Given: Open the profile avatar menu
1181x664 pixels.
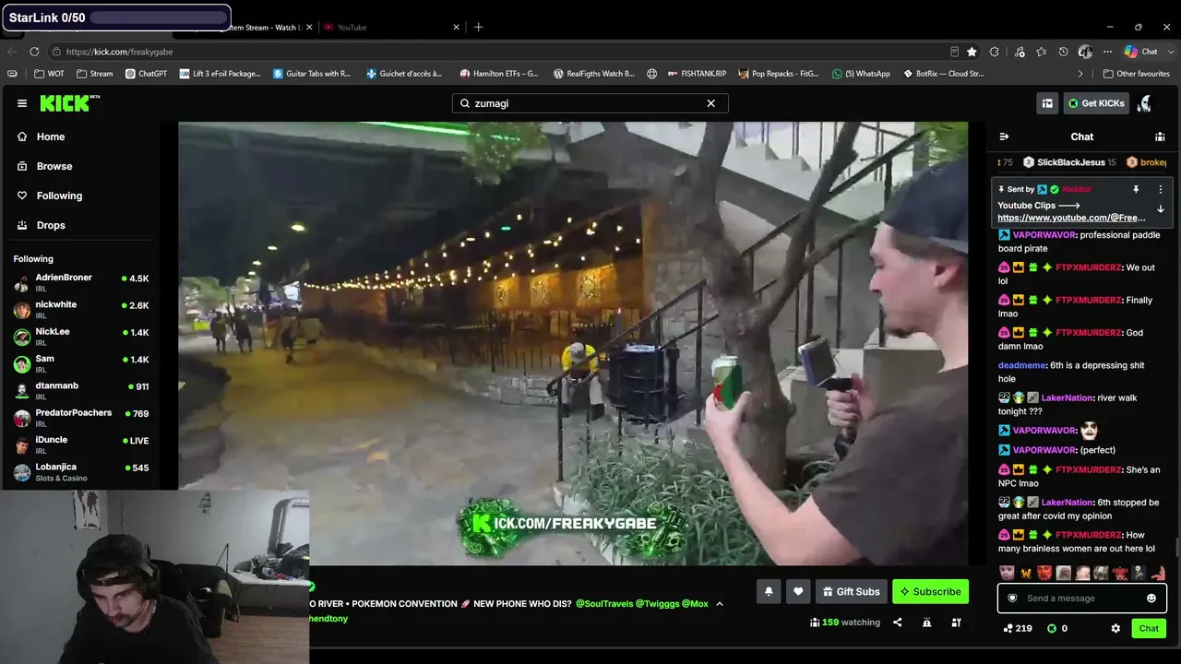Looking at the screenshot, I should (x=1145, y=103).
